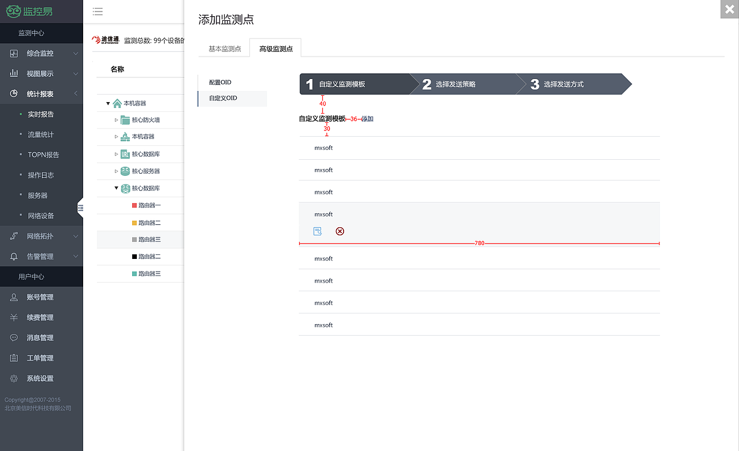Click the 添加 link next to 自定义监测模板
The height and width of the screenshot is (451, 739).
pyautogui.click(x=368, y=119)
